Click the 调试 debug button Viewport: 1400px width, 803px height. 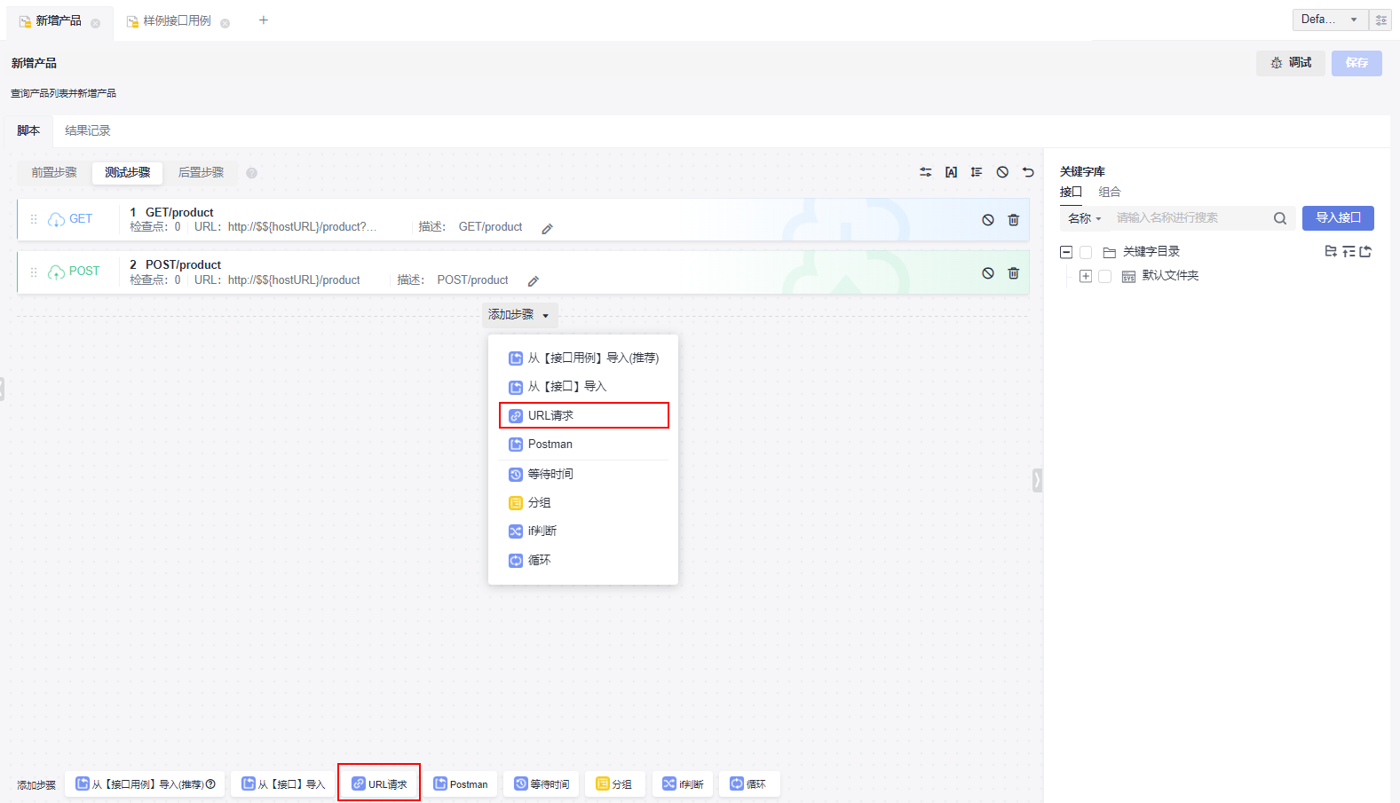click(1290, 63)
